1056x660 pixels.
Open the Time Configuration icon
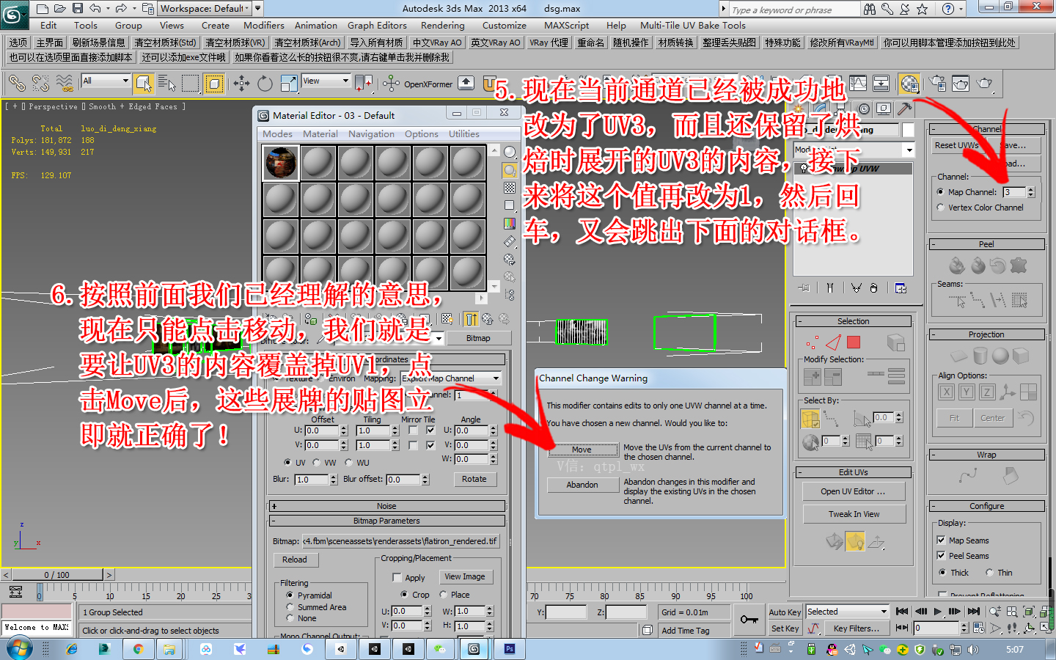pyautogui.click(x=979, y=628)
